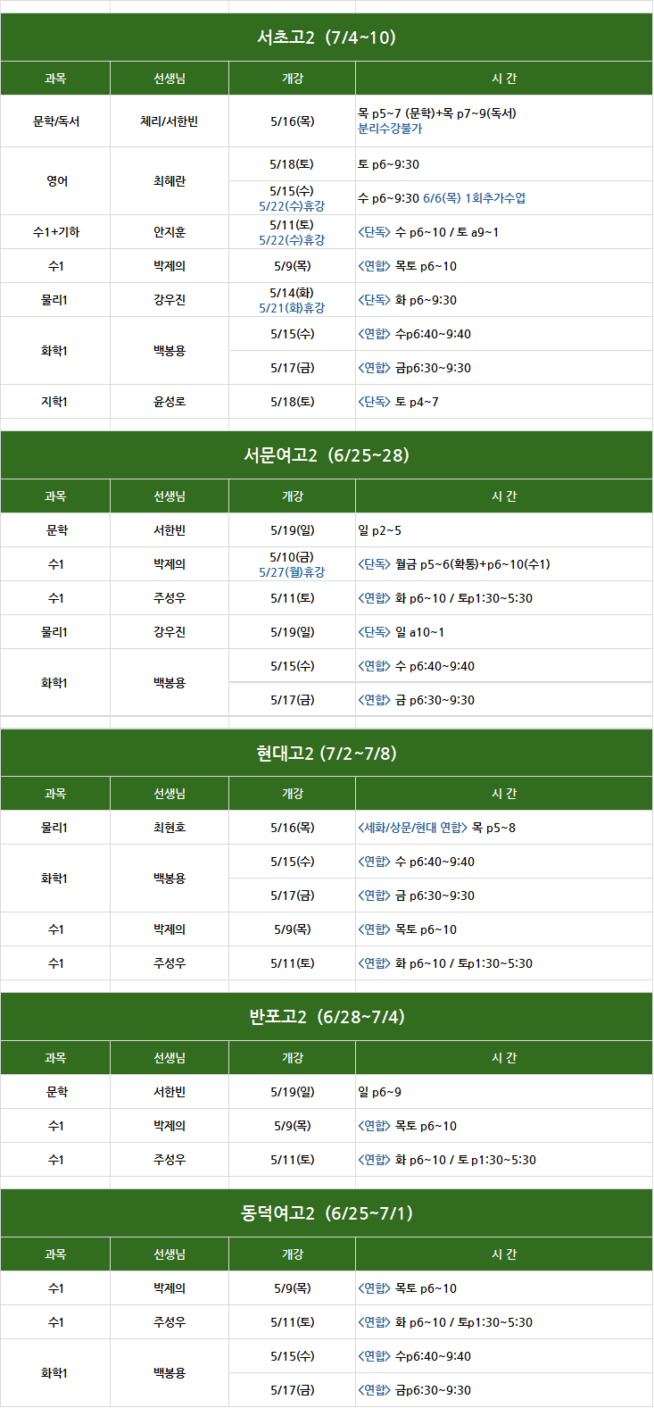Viewport: 654px width, 1408px height.
Task: Select teacher 윤성로 in the table
Action: tap(170, 402)
